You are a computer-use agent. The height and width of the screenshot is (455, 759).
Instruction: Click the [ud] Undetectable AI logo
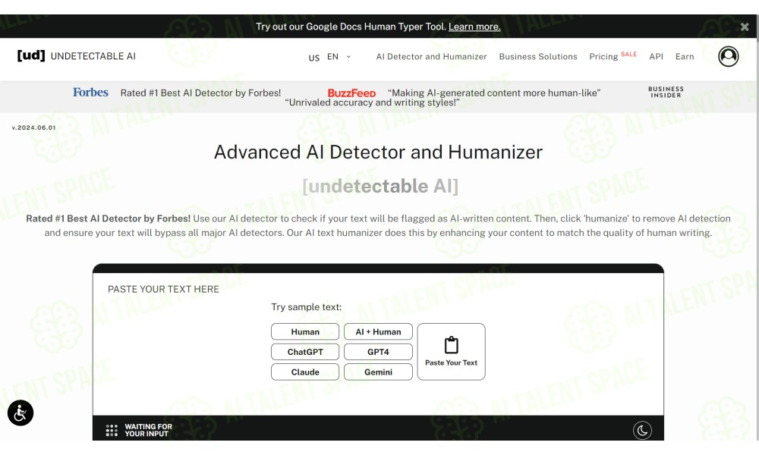(x=77, y=56)
